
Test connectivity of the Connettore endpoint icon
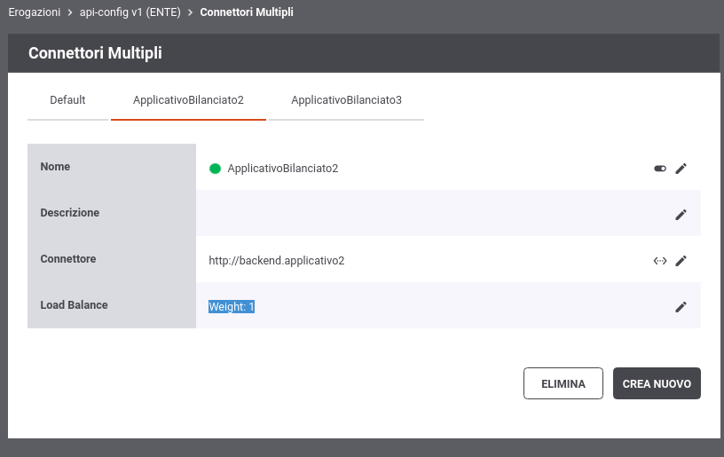660,261
